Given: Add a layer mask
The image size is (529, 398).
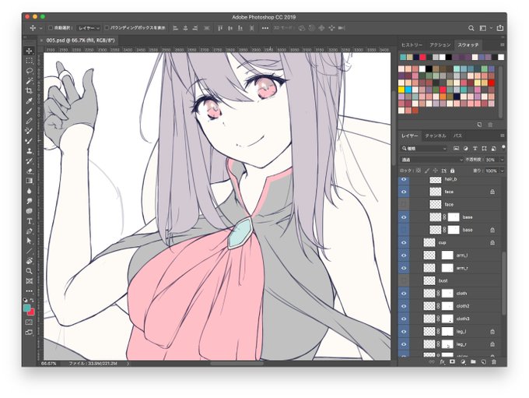Looking at the screenshot, I should pyautogui.click(x=453, y=362).
